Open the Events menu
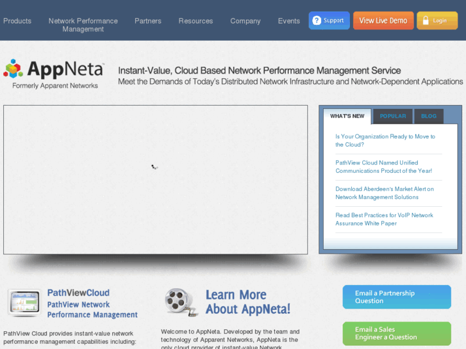Image resolution: width=466 pixels, height=349 pixels. (289, 21)
